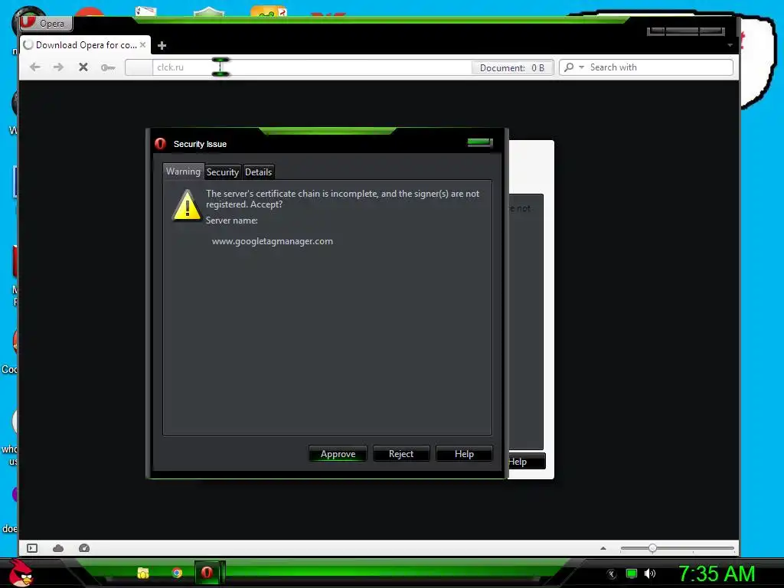
Task: Toggle the Opera side panel icon
Action: coord(32,548)
